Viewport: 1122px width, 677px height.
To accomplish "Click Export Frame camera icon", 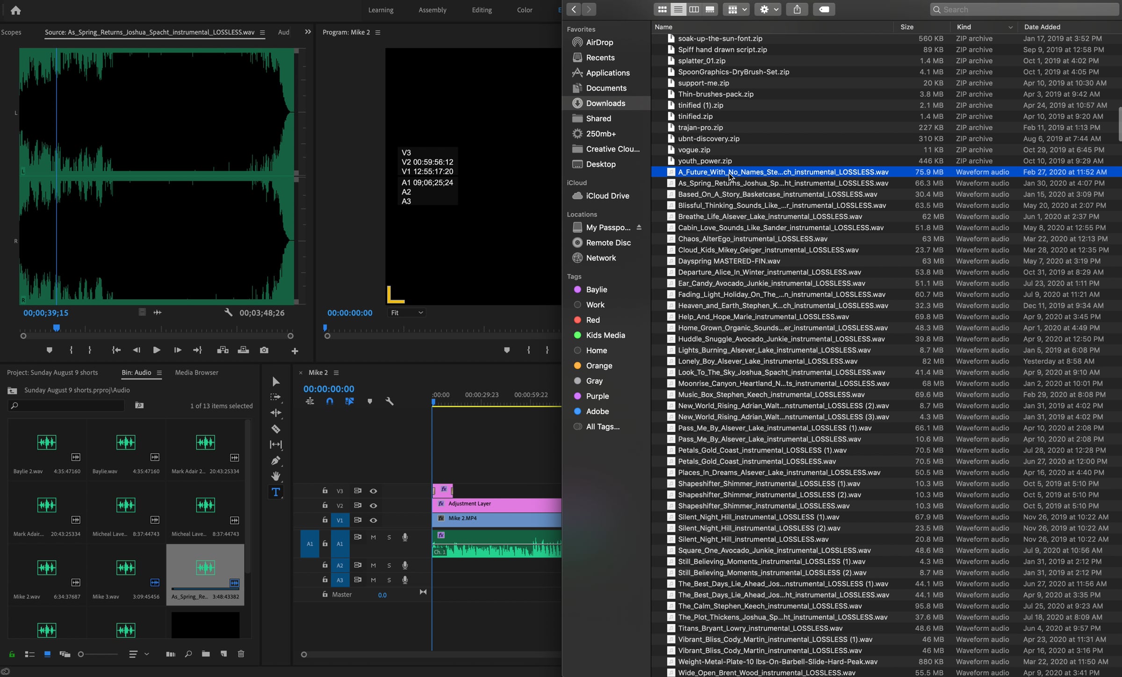I will [x=264, y=350].
